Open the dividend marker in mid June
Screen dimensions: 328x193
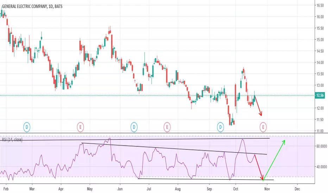134,127
